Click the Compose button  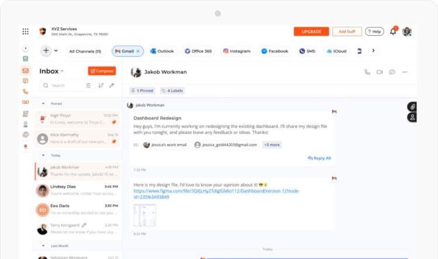[x=102, y=71]
